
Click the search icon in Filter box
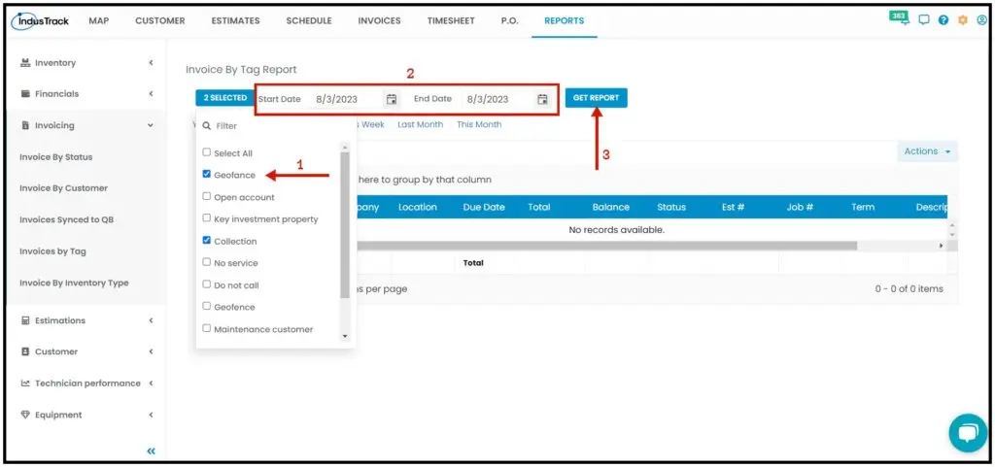(x=206, y=126)
